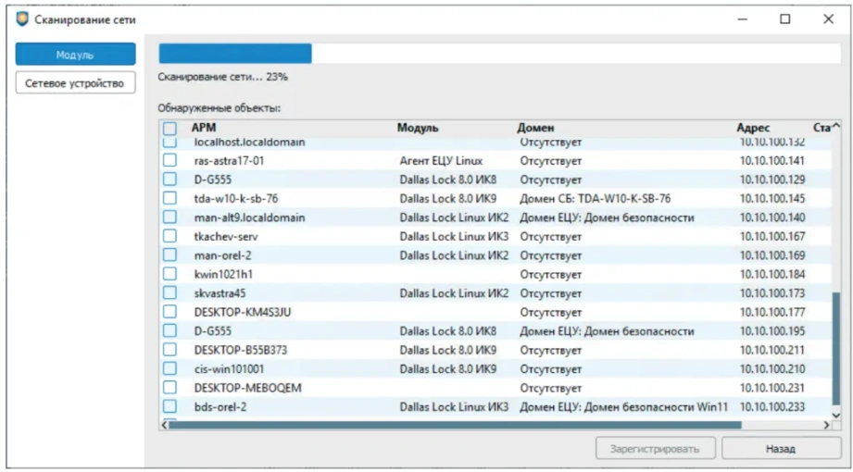Click the scroll right arrow of list
The height and width of the screenshot is (472, 853).
pyautogui.click(x=826, y=425)
